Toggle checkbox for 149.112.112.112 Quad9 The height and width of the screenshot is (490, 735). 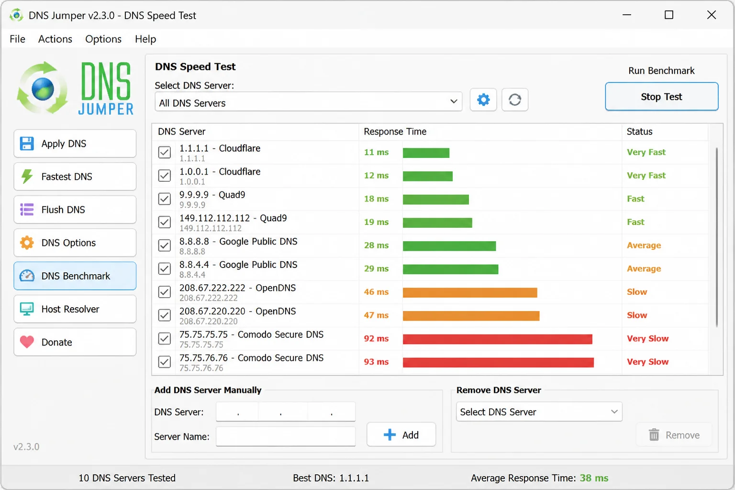pyautogui.click(x=164, y=222)
